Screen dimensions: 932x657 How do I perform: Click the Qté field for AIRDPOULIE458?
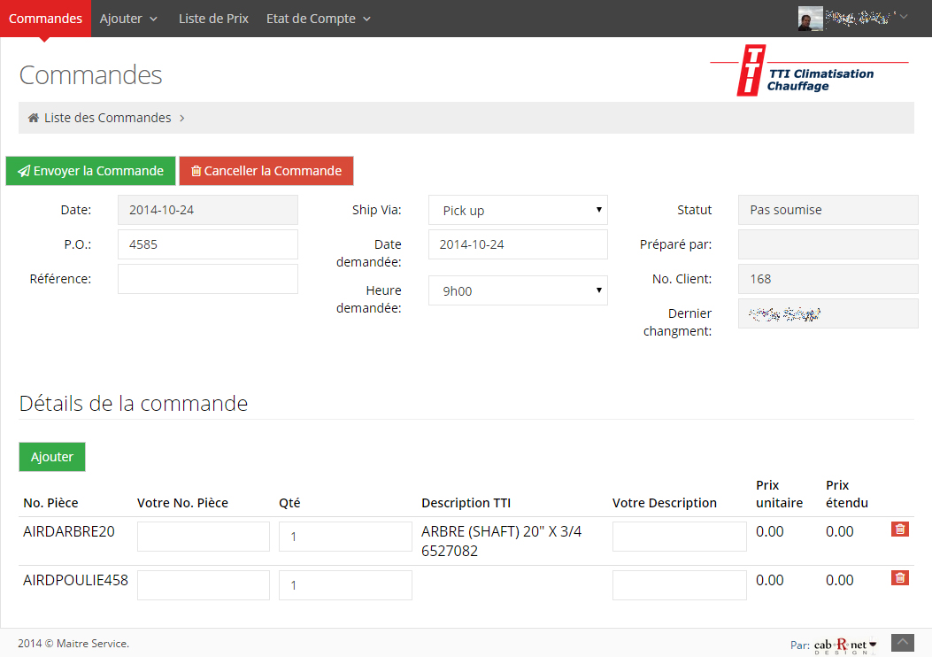(x=345, y=585)
